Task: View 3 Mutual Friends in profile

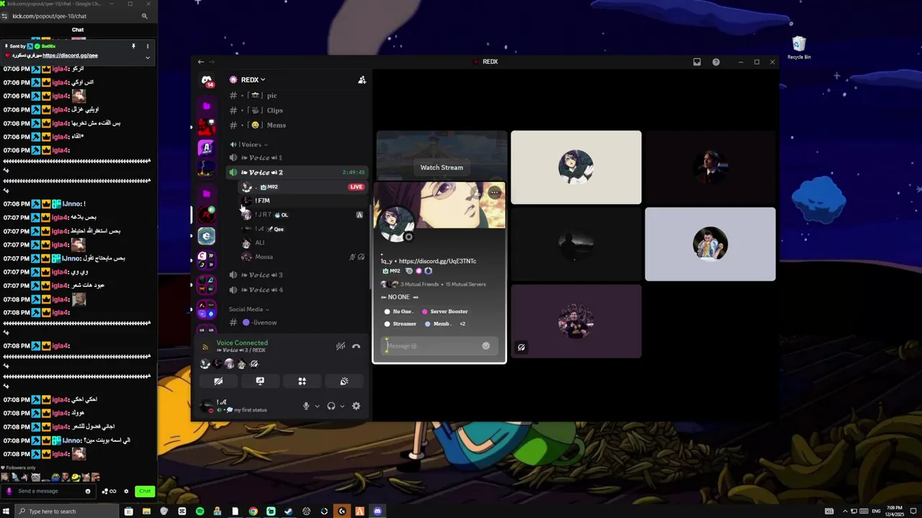Action: pyautogui.click(x=419, y=284)
